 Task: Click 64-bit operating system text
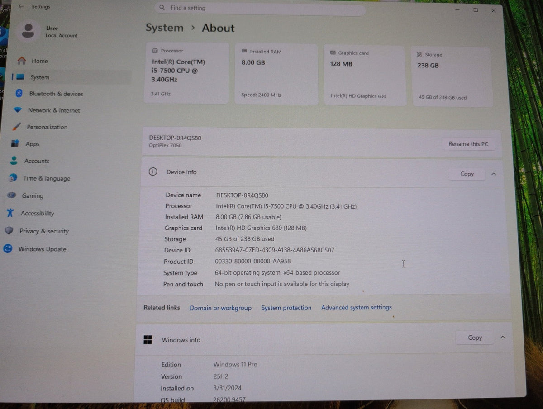tap(277, 273)
